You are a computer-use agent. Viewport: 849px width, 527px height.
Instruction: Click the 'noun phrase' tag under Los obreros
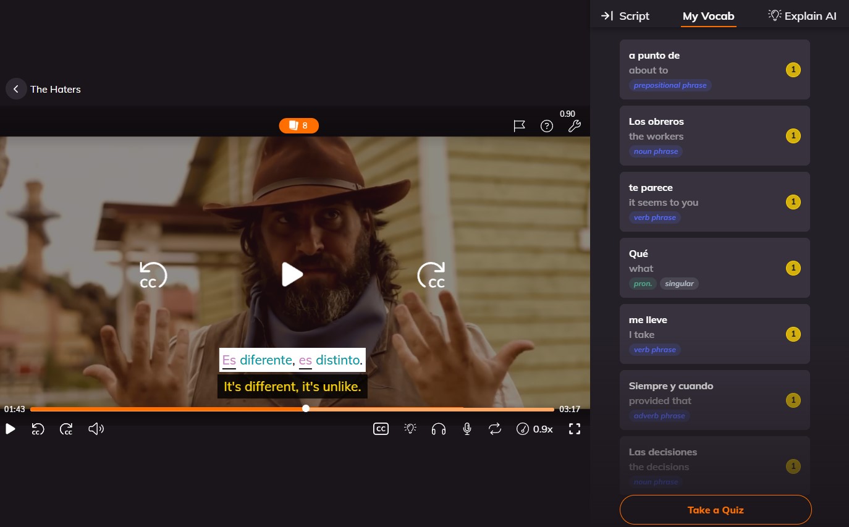tap(656, 151)
